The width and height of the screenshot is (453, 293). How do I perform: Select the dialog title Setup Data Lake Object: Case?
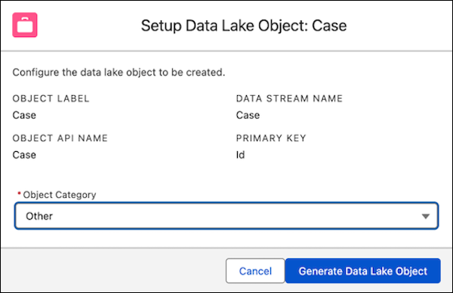[244, 26]
